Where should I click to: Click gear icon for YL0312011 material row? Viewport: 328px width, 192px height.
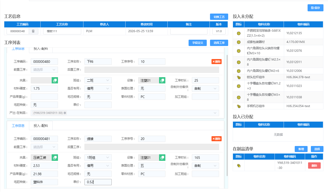[x=238, y=62]
